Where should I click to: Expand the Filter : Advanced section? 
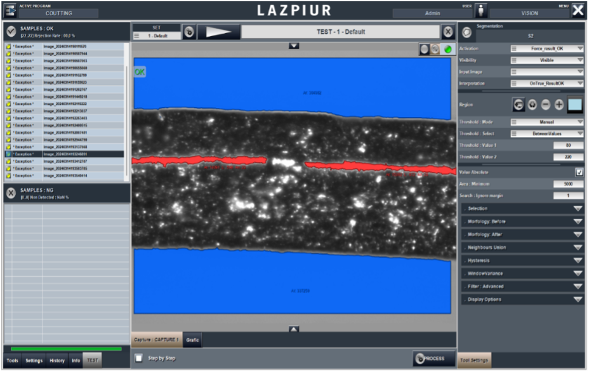(522, 286)
